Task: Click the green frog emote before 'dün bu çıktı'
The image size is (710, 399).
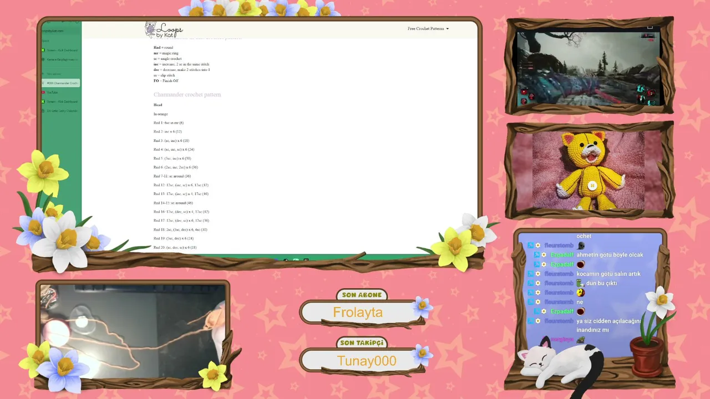Action: 580,283
